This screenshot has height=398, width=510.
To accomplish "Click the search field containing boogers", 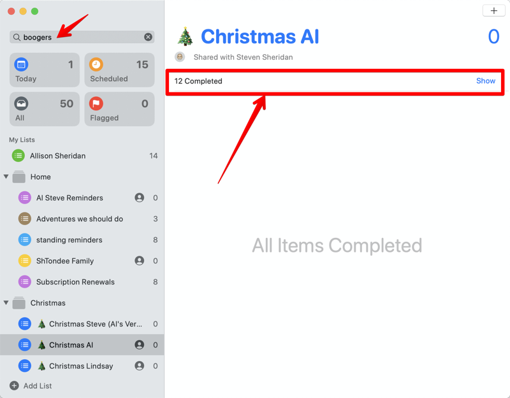I will [76, 37].
